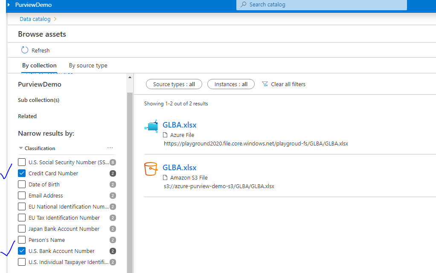The height and width of the screenshot is (273, 436).
Task: Check the Date of Birth checkbox
Action: 22,184
